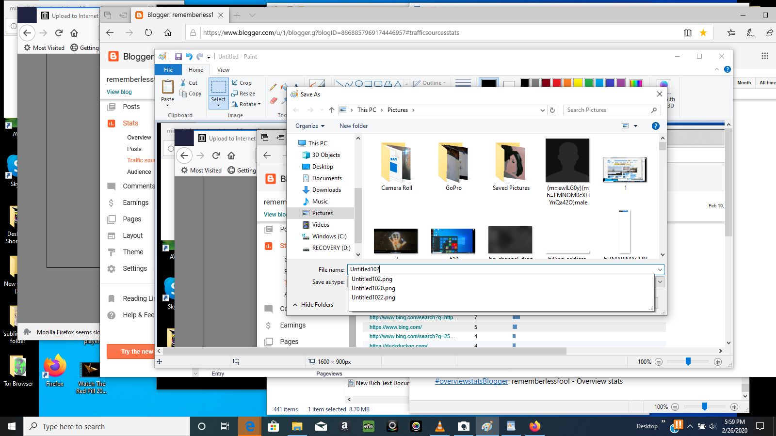Image resolution: width=776 pixels, height=436 pixels.
Task: Click New folder in the Save As dialog
Action: (354, 126)
